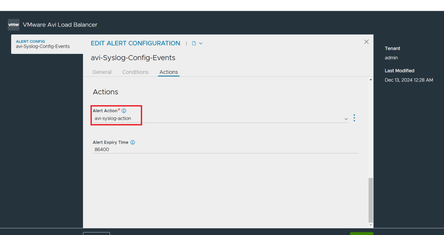444x235 pixels.
Task: Switch to the General tab
Action: click(x=102, y=72)
